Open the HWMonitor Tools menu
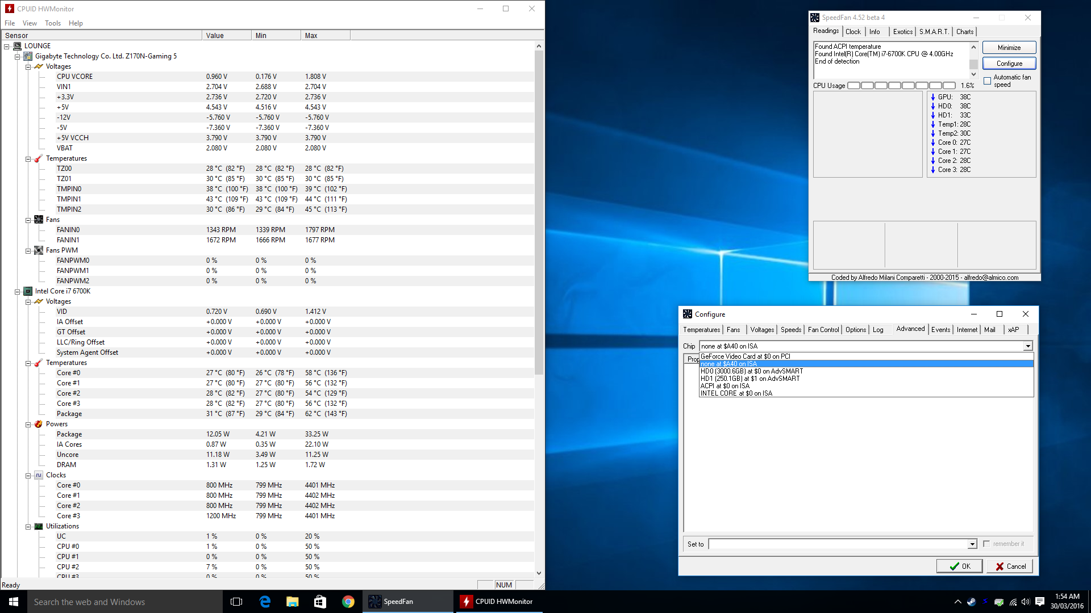This screenshot has height=613, width=1091. [x=53, y=23]
